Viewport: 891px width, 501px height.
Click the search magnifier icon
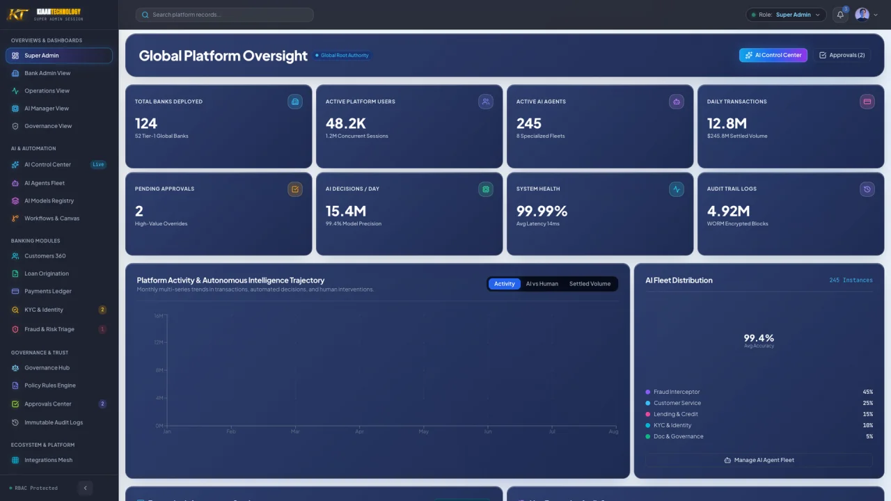pyautogui.click(x=145, y=15)
